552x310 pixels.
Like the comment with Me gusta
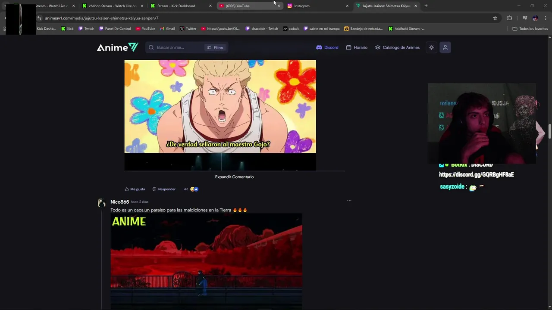[135, 189]
